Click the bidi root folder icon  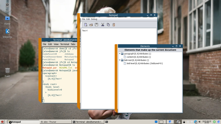(122, 60)
